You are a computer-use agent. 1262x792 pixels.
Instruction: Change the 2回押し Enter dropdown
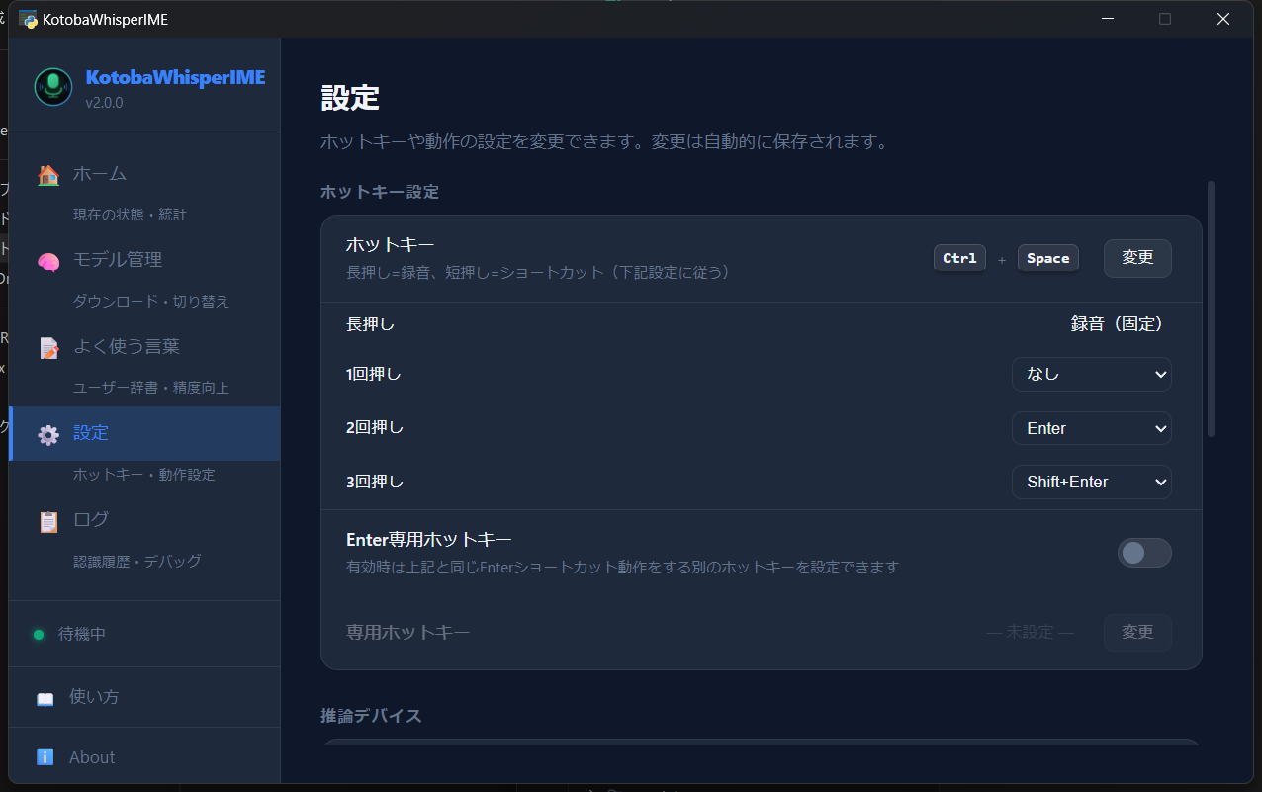pyautogui.click(x=1091, y=428)
